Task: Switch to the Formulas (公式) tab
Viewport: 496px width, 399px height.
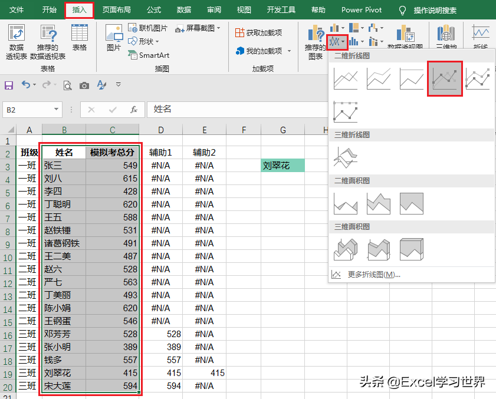Action: (154, 10)
